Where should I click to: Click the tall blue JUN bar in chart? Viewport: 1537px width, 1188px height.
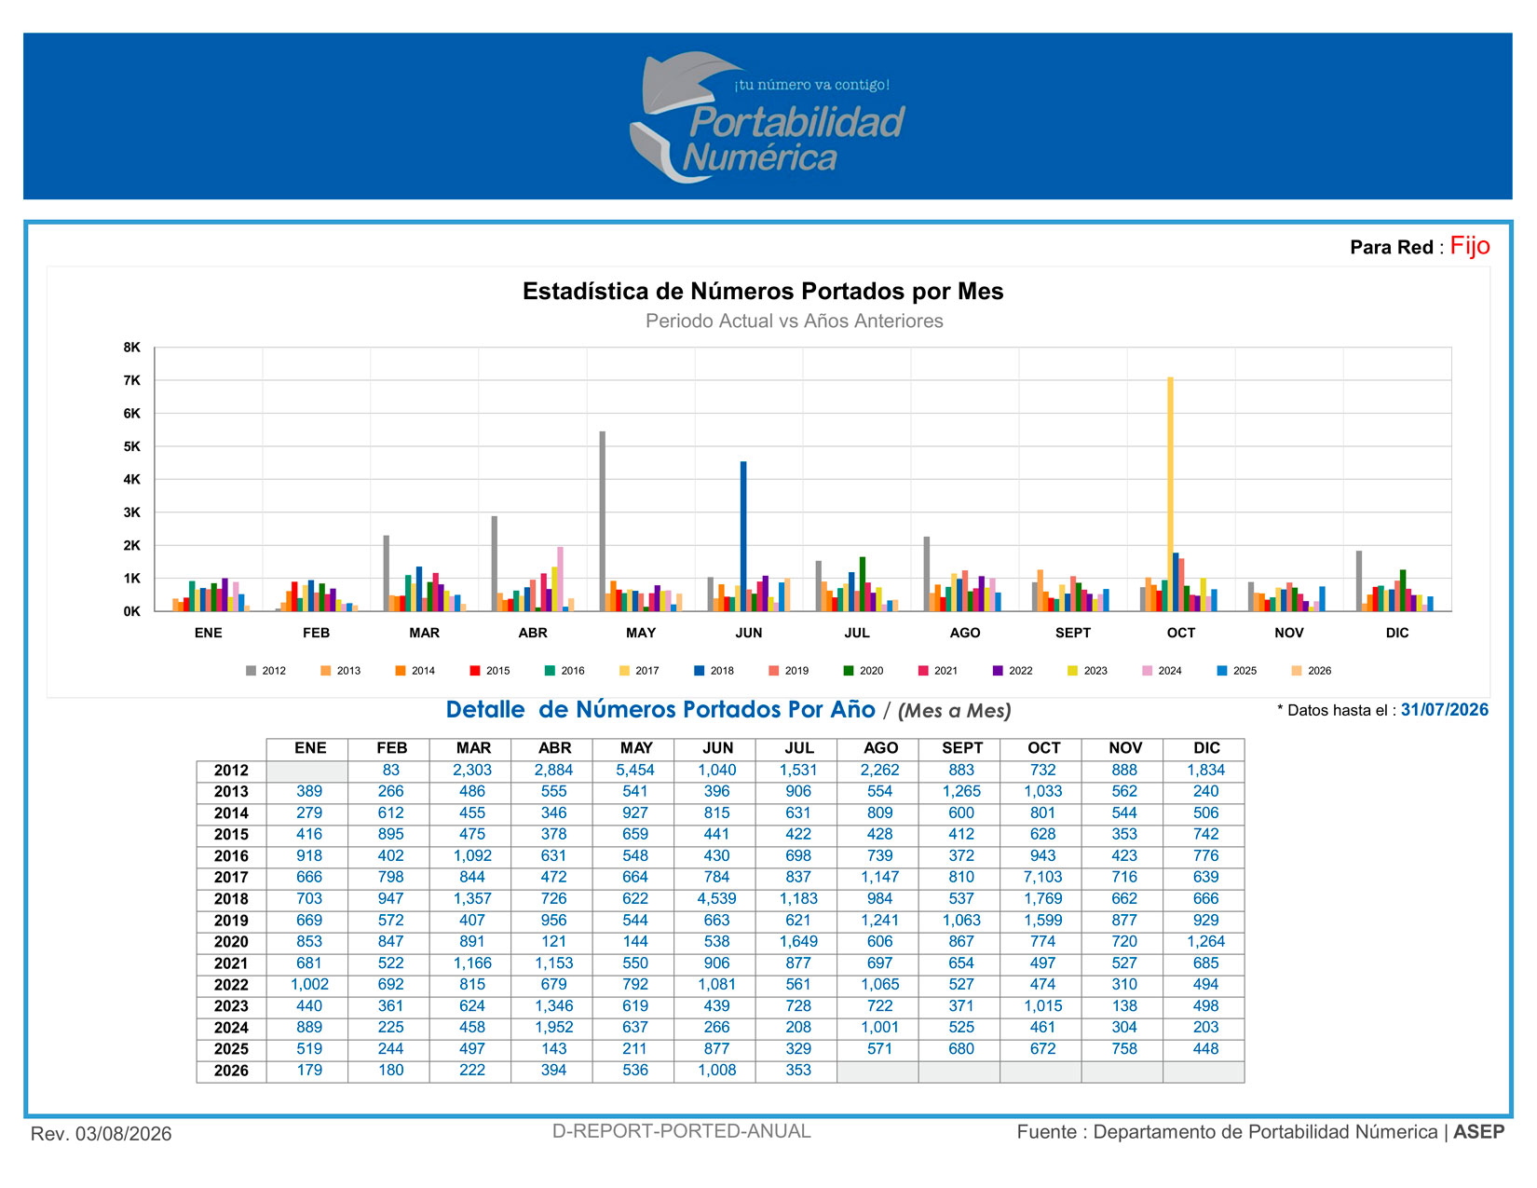[x=743, y=536]
